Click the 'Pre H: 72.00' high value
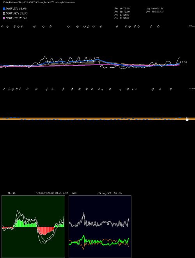The width and height of the screenshot is (195, 258). 122,12
